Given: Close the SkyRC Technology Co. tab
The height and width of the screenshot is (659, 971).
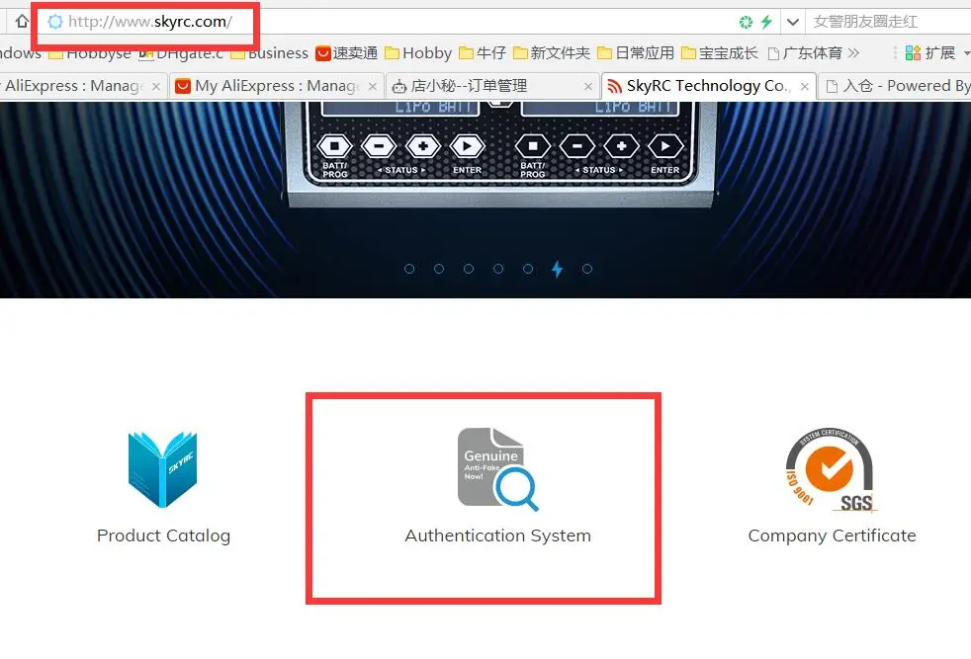Looking at the screenshot, I should (x=805, y=87).
